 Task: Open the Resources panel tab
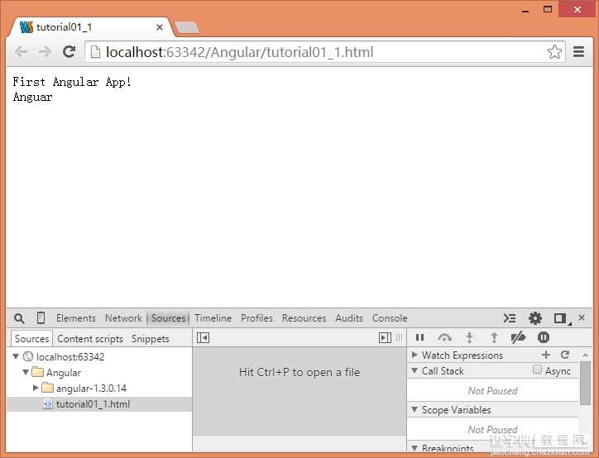(x=304, y=318)
